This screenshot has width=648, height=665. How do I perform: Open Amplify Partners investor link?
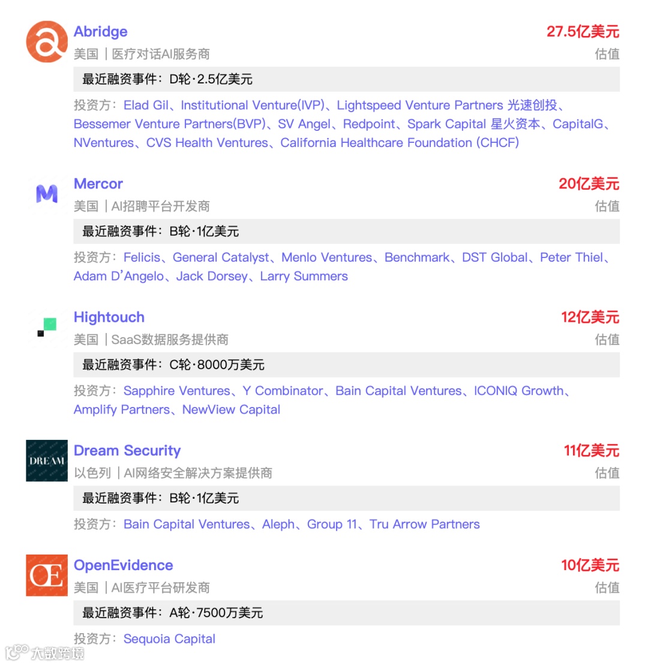pyautogui.click(x=122, y=410)
